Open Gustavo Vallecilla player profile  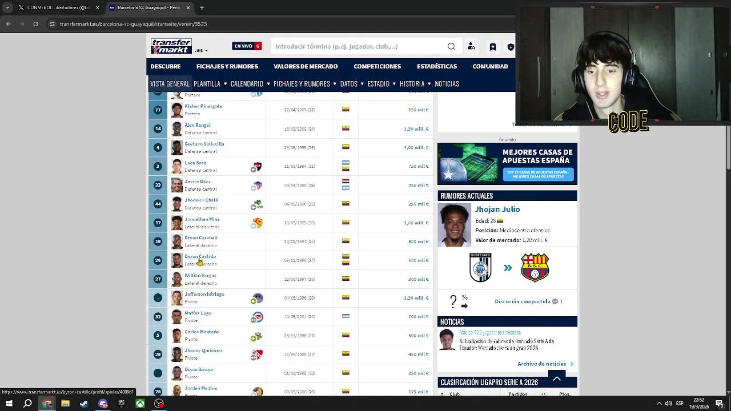pyautogui.click(x=204, y=144)
